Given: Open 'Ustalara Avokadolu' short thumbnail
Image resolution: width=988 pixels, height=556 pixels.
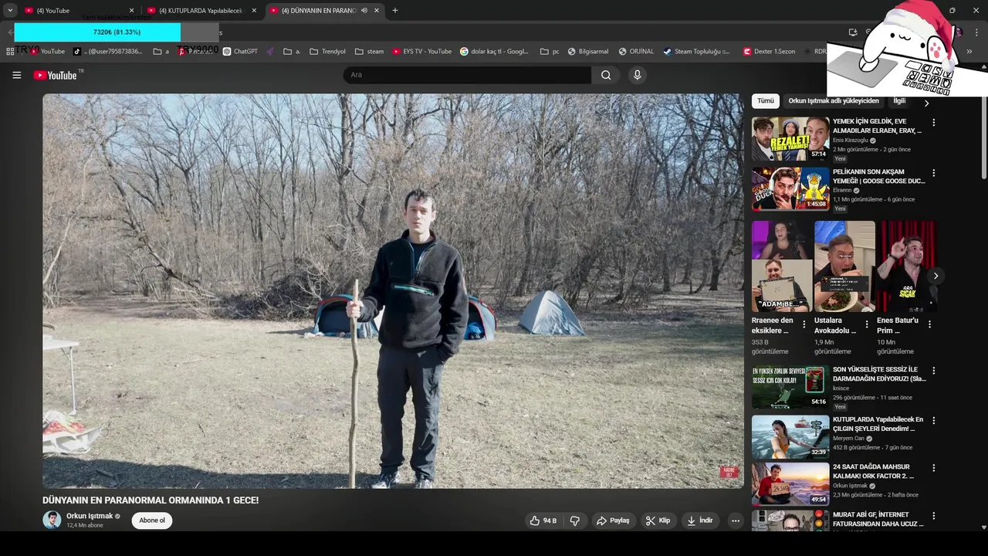Looking at the screenshot, I should tap(844, 266).
